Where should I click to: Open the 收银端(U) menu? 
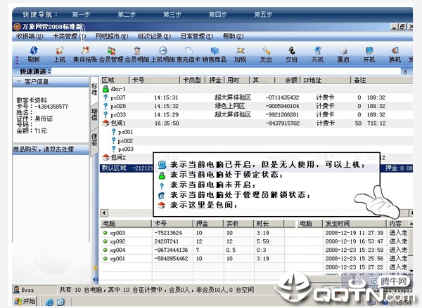point(30,36)
